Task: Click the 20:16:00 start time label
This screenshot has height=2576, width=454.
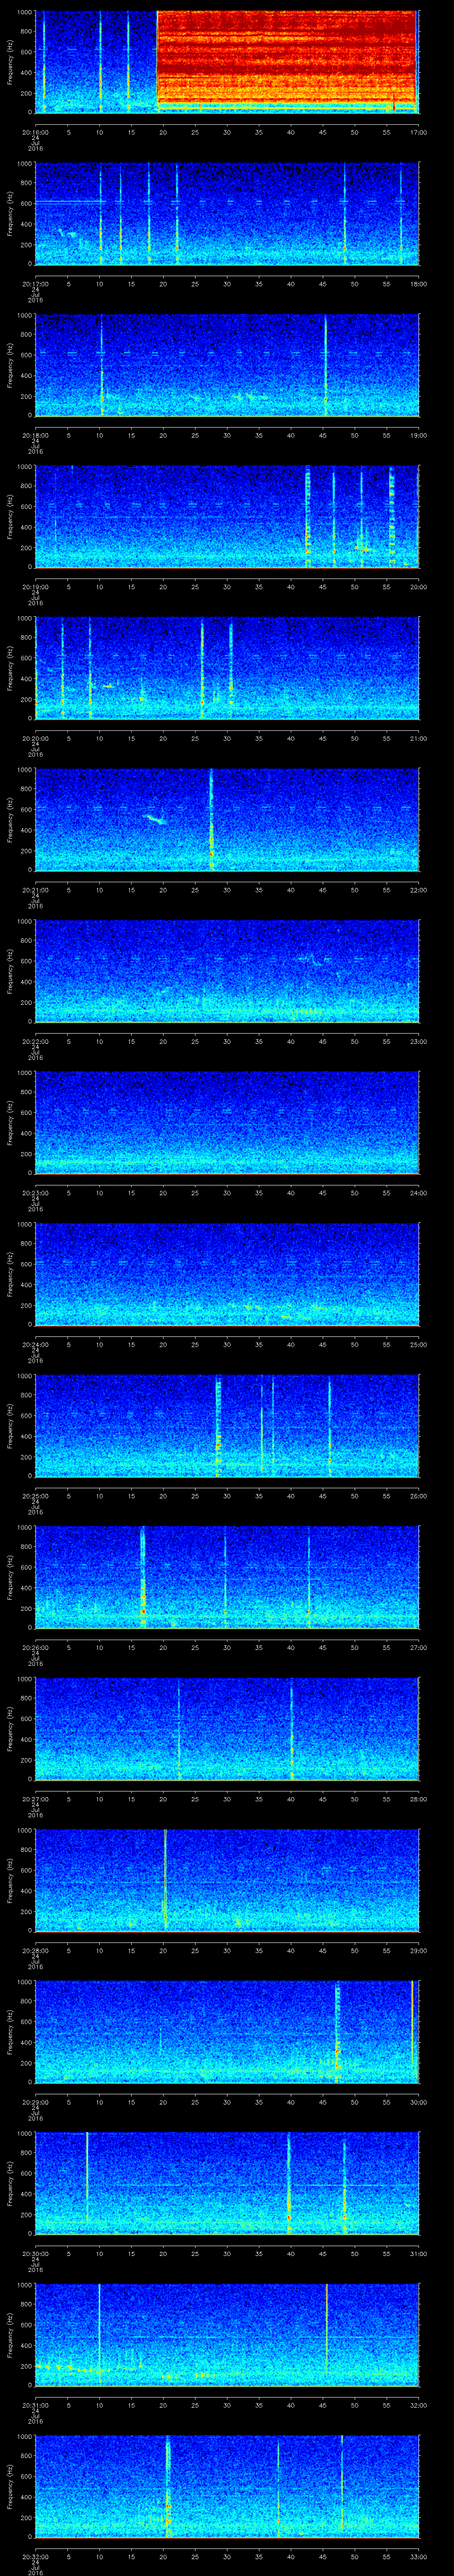Action: 35,131
